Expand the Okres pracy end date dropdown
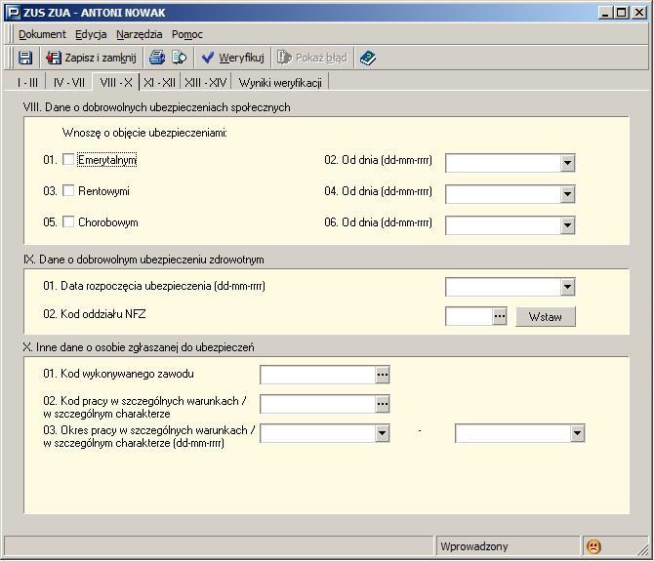Image resolution: width=654 pixels, height=561 pixels. point(577,433)
